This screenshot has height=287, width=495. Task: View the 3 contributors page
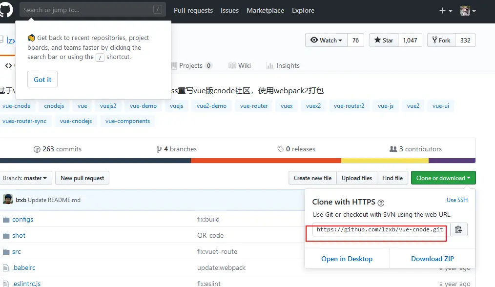pos(415,149)
